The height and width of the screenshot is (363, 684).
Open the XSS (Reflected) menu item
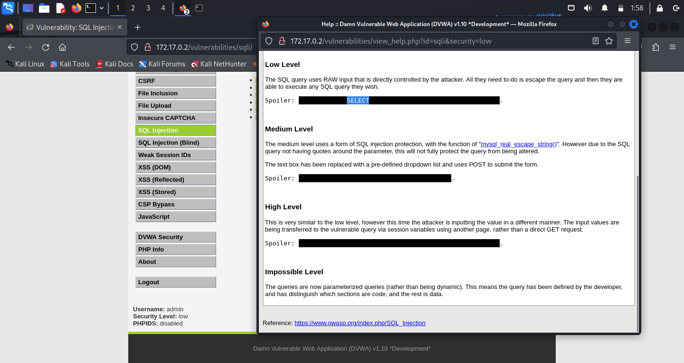click(x=176, y=180)
